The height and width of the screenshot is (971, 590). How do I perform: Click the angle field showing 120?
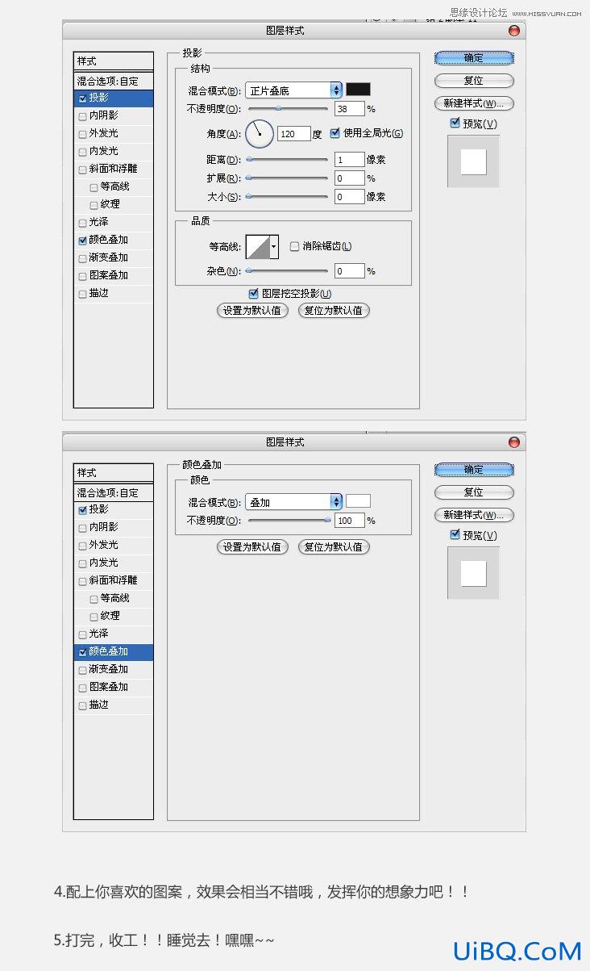(293, 134)
